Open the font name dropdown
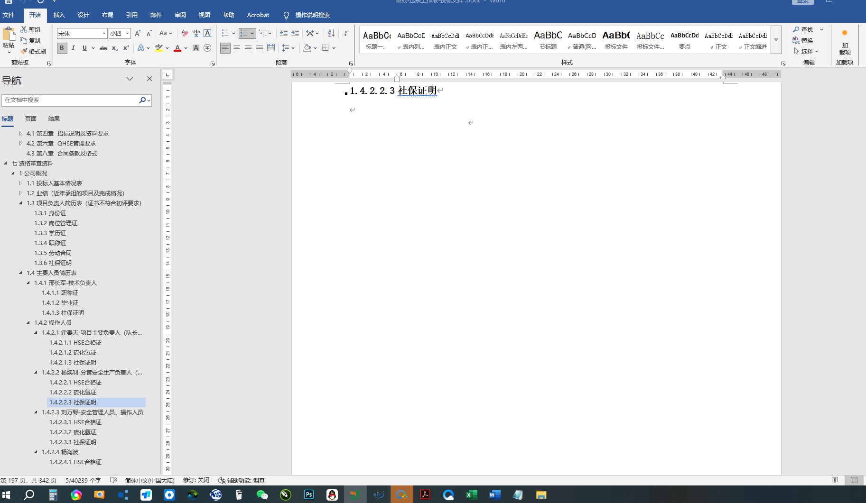The width and height of the screenshot is (866, 503). 104,33
